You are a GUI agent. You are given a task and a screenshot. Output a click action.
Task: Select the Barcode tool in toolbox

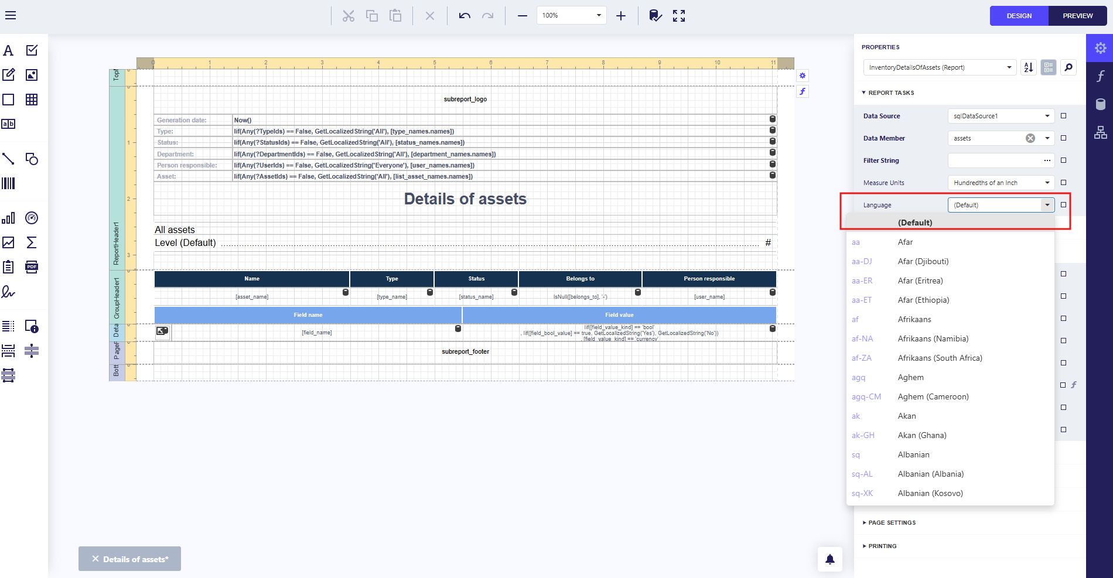[8, 183]
